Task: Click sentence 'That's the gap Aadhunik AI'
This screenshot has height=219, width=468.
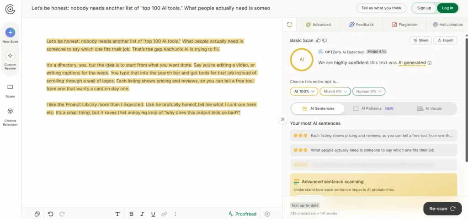Action: coord(176,49)
